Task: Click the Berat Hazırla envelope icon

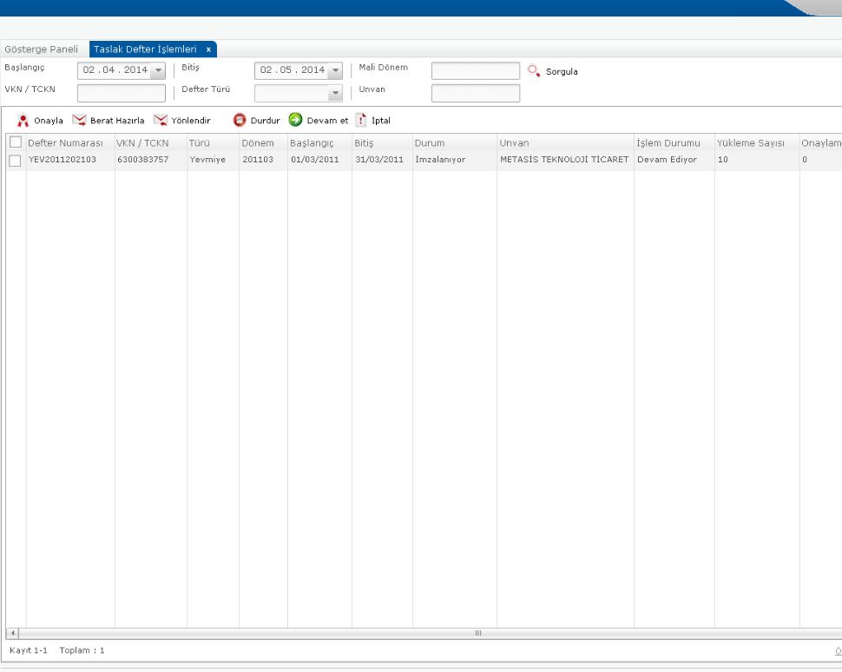Action: click(x=80, y=120)
